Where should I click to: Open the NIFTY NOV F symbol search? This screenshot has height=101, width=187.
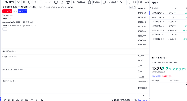click(8, 2)
